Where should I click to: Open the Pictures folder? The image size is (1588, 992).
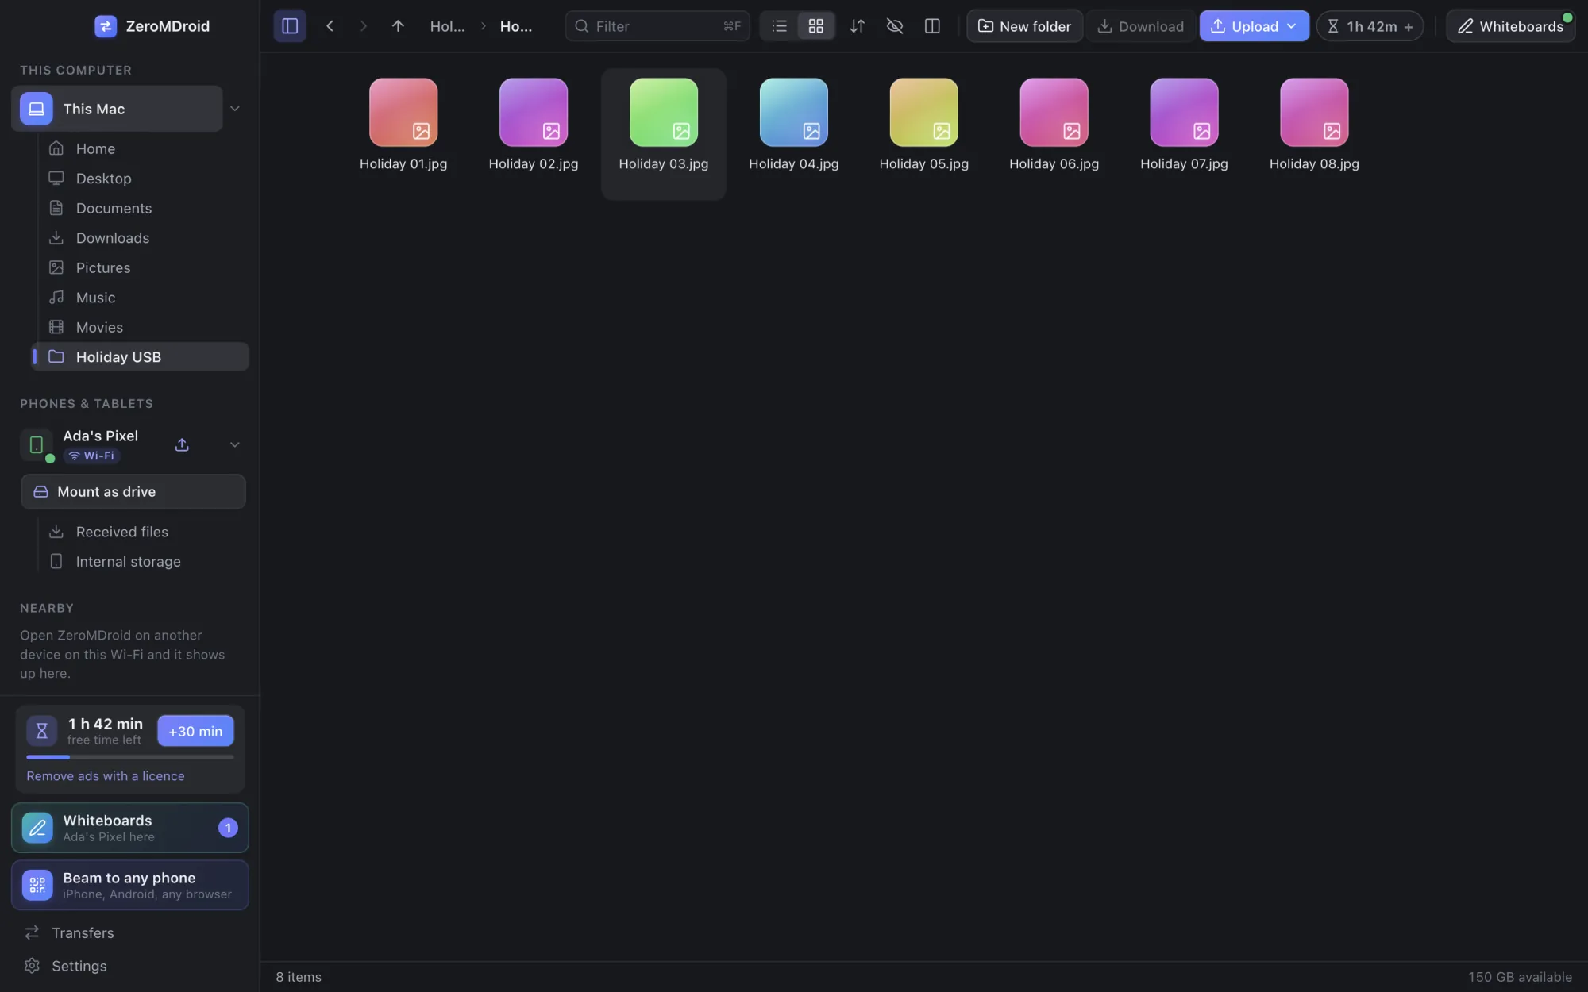point(140,267)
